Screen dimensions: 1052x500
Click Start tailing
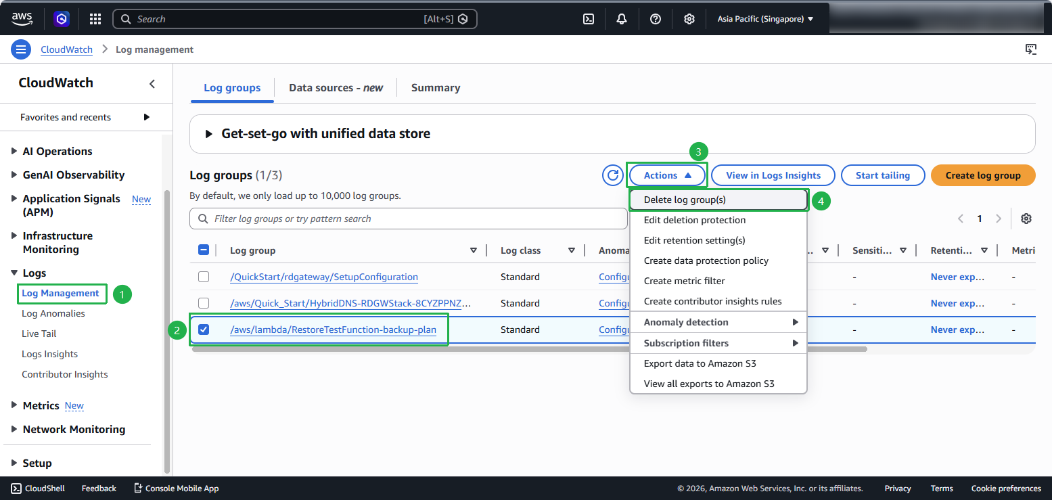[883, 175]
